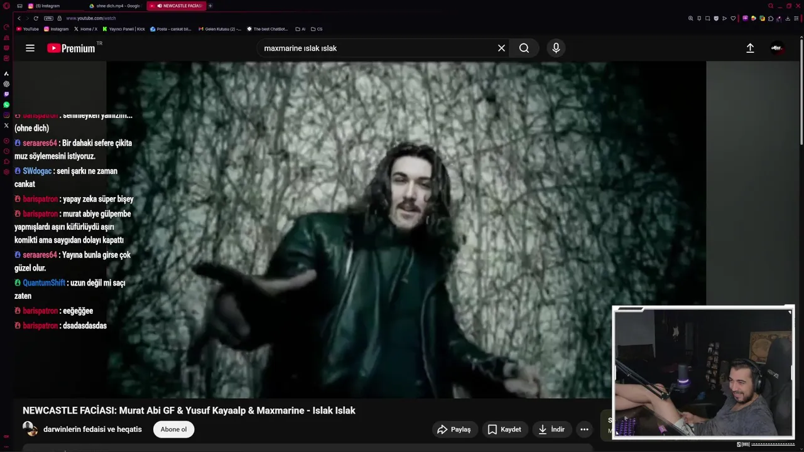Open the easy setup sliders icon
The height and width of the screenshot is (452, 804).
click(796, 18)
